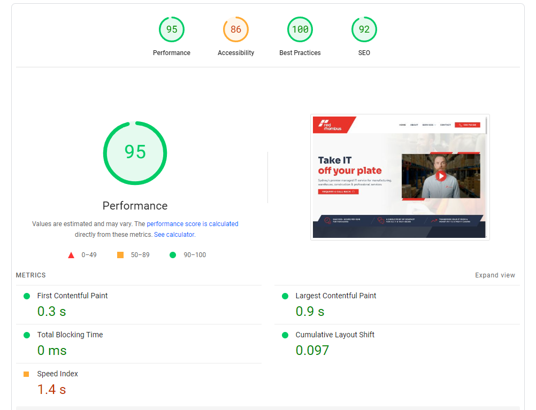The height and width of the screenshot is (410, 536).
Task: Click the red triangle for the 0-49 range
Action: tap(71, 255)
